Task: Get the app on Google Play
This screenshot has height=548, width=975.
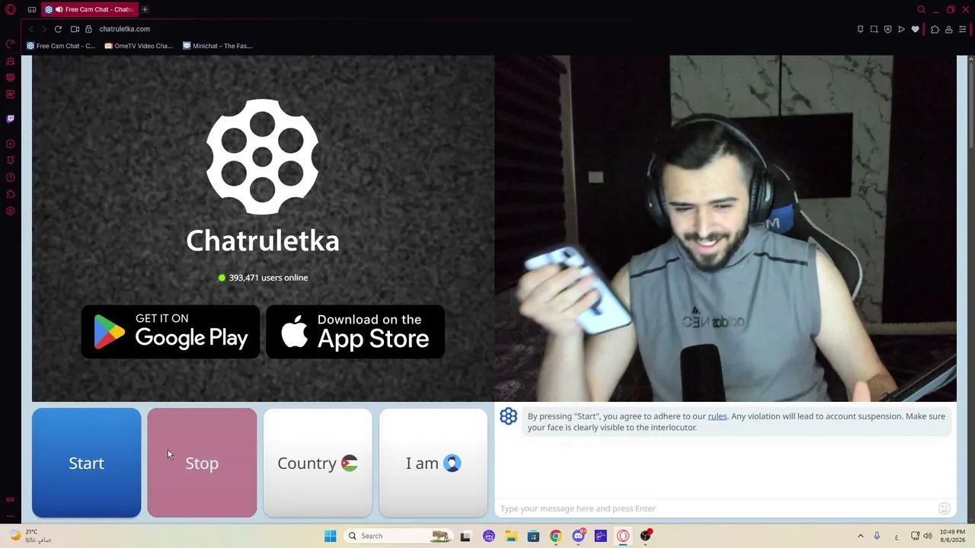Action: click(171, 332)
